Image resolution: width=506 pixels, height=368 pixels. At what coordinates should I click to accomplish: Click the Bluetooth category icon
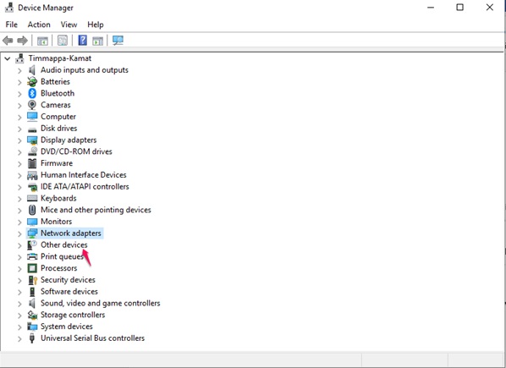point(32,93)
